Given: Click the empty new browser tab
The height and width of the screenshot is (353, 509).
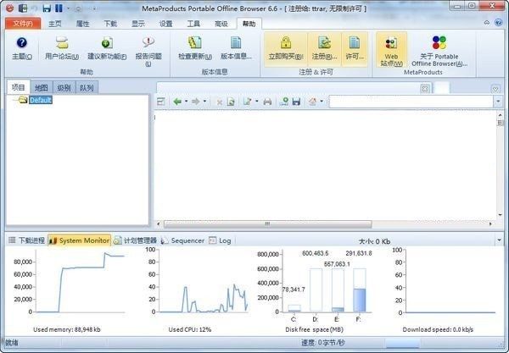Looking at the screenshot, I should click(442, 88).
